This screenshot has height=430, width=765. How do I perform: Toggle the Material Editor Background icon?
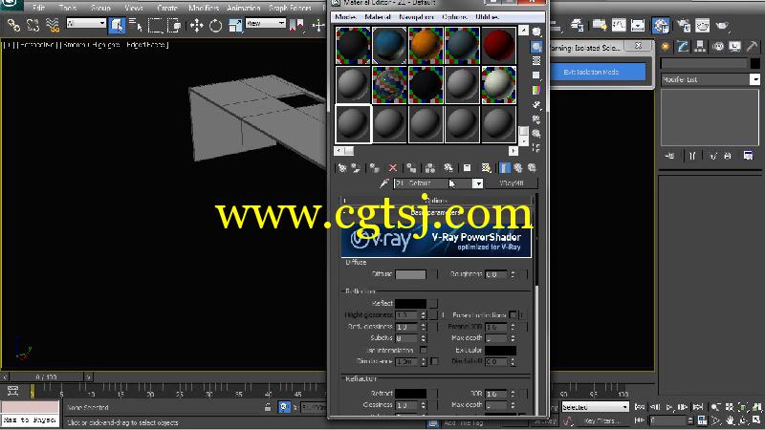click(x=536, y=61)
